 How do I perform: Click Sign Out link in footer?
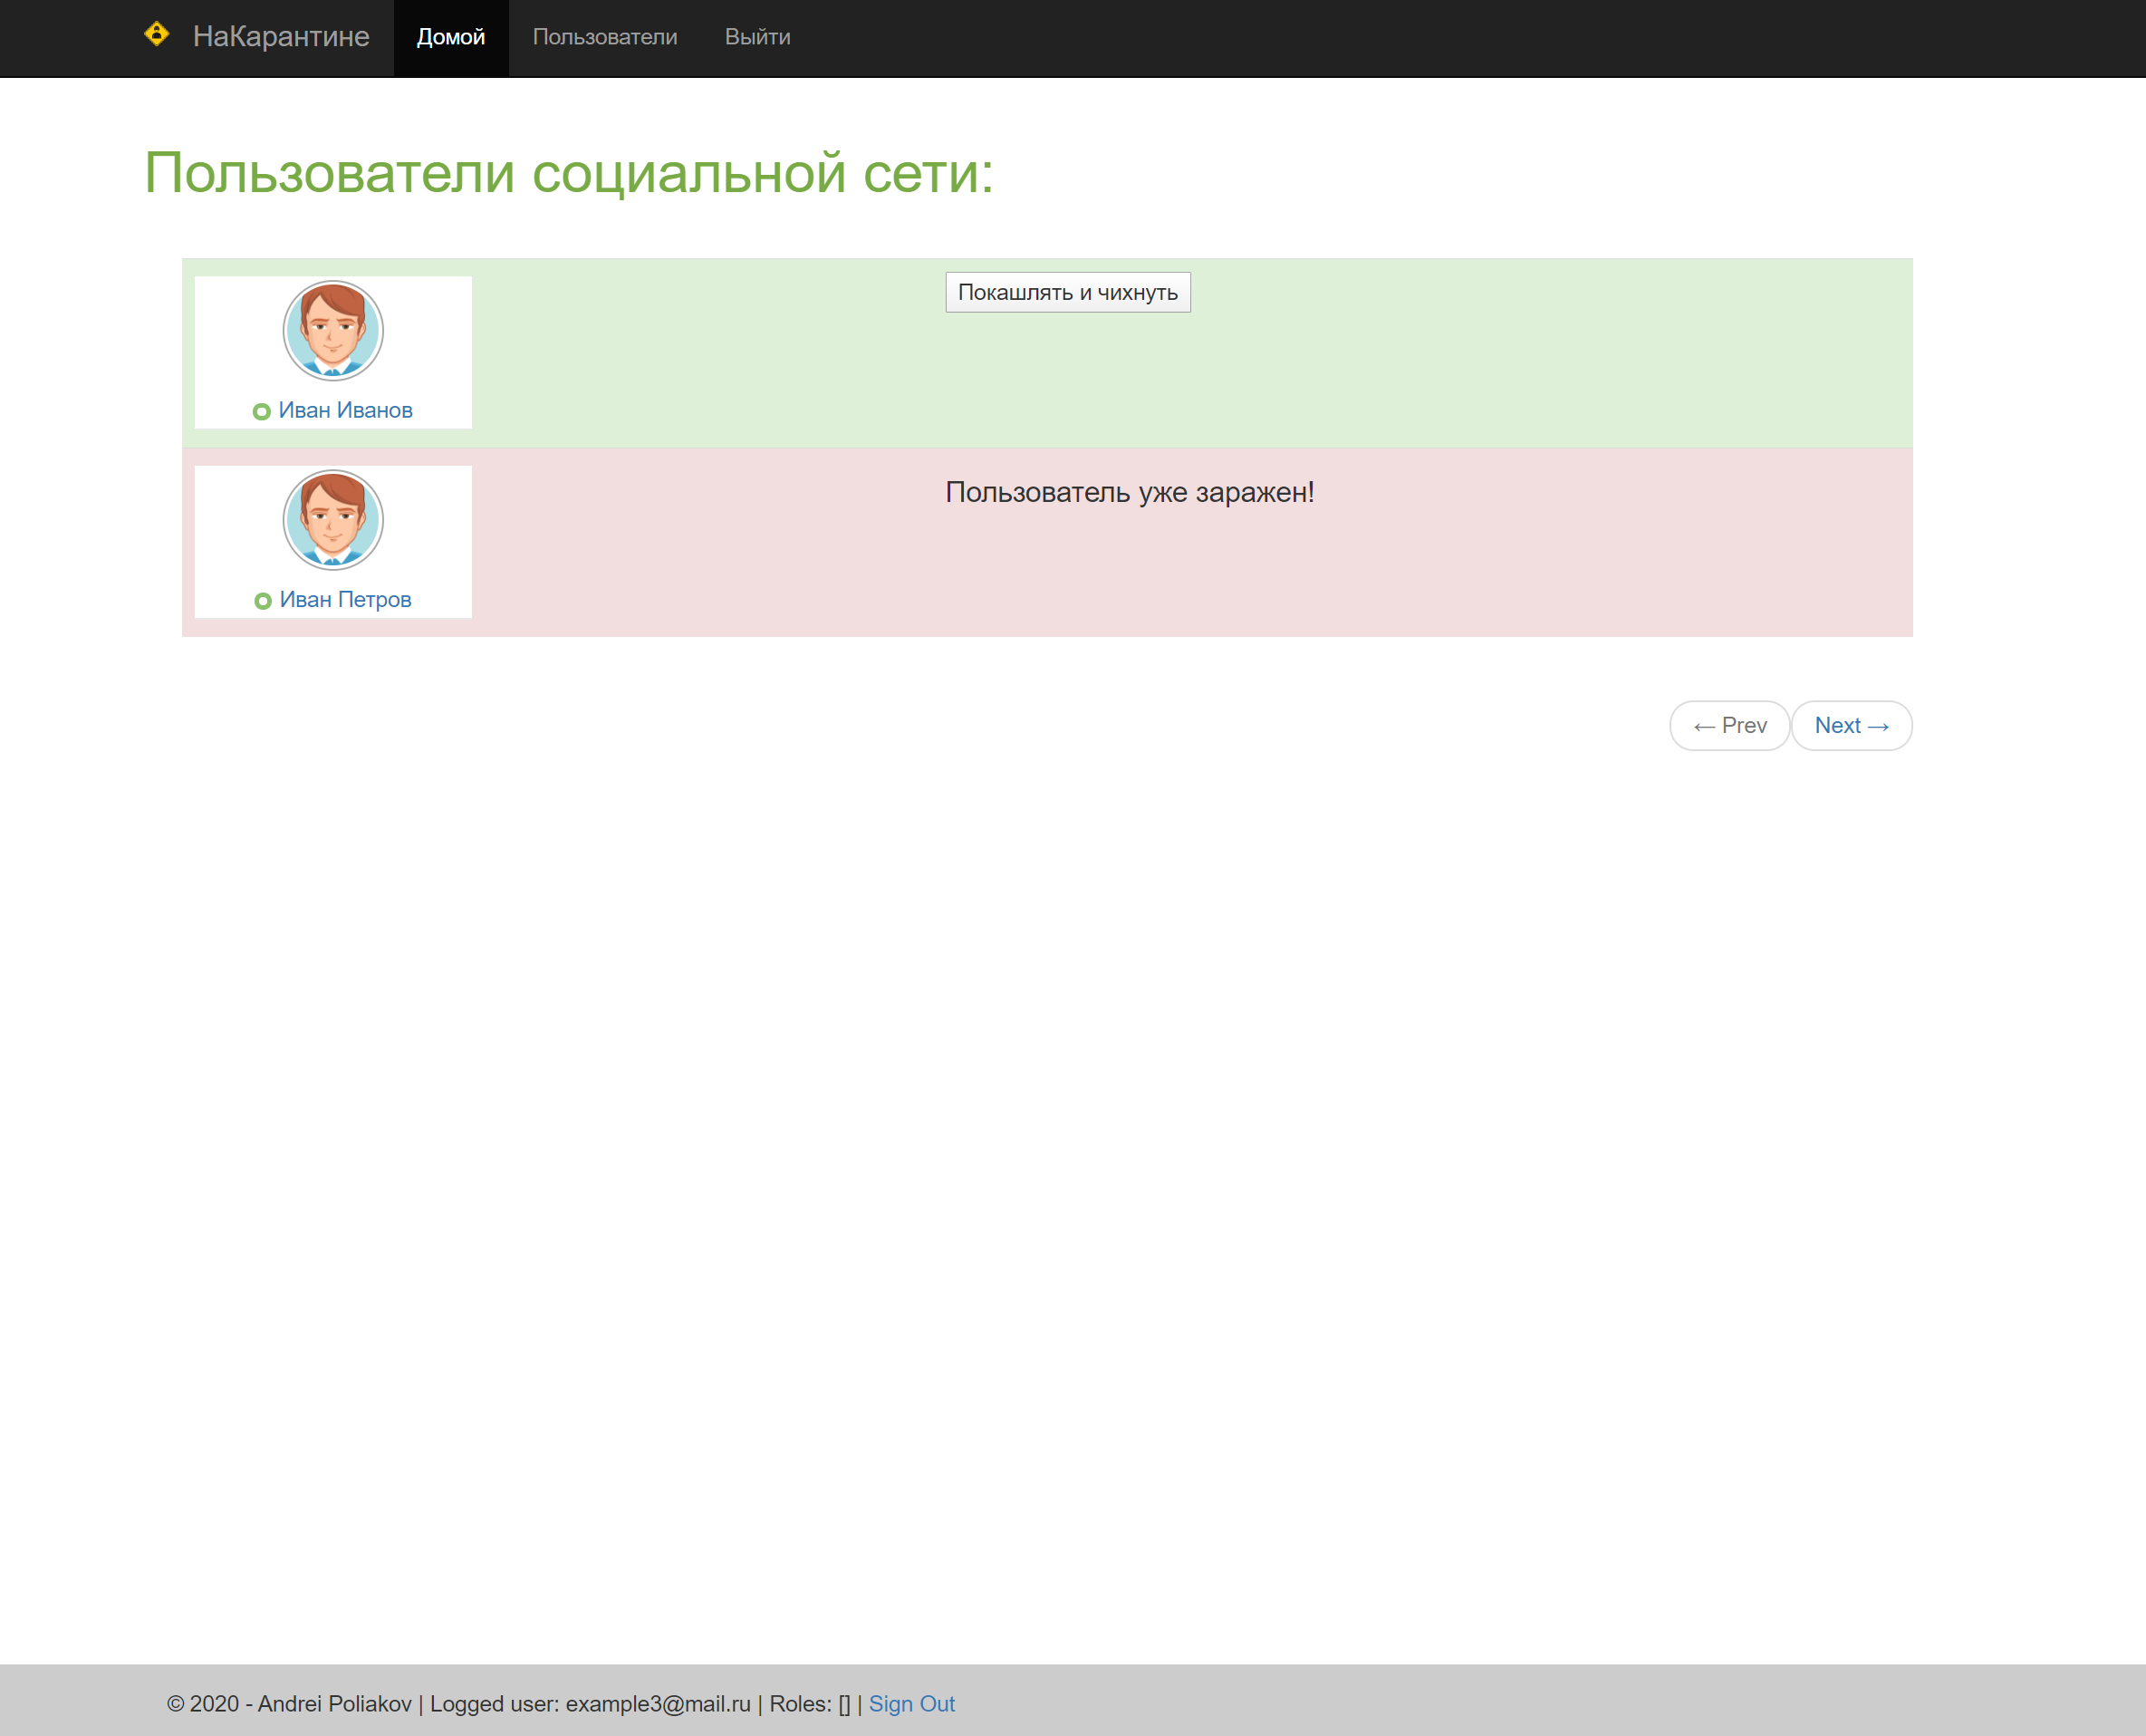pyautogui.click(x=910, y=1704)
